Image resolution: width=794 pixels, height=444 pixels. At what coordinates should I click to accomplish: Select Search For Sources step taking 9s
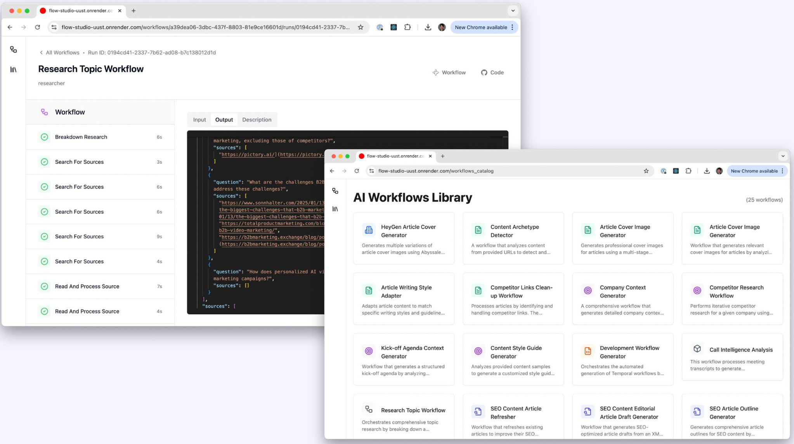tap(100, 237)
